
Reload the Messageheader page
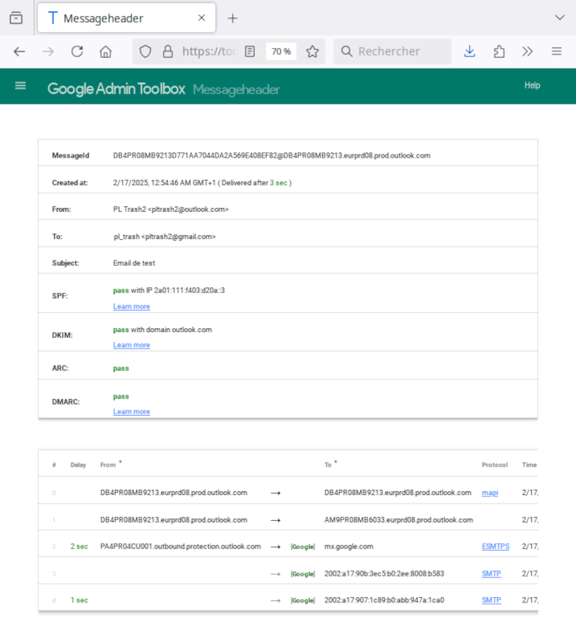pyautogui.click(x=77, y=51)
